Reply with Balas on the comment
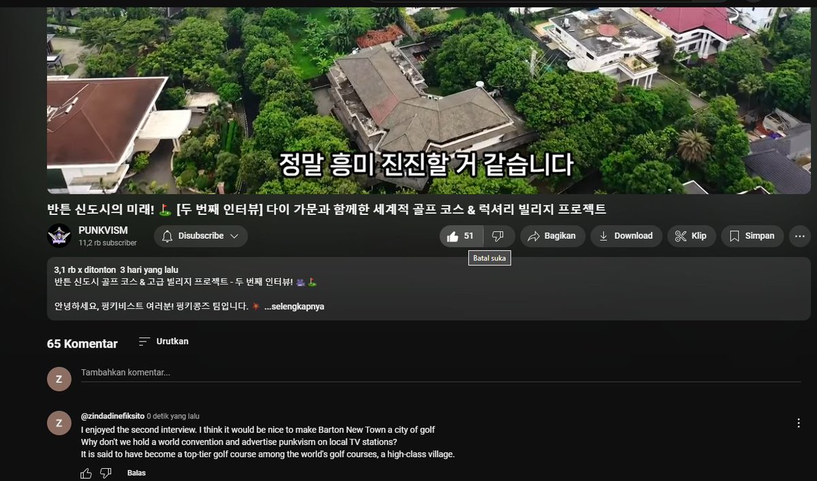 [x=136, y=473]
